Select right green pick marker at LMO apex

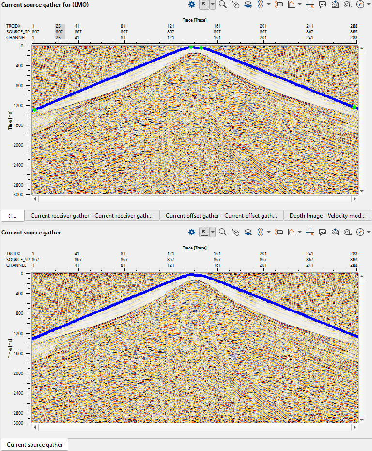coord(201,48)
